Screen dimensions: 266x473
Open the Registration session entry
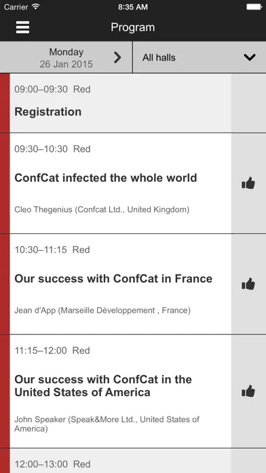click(x=121, y=103)
